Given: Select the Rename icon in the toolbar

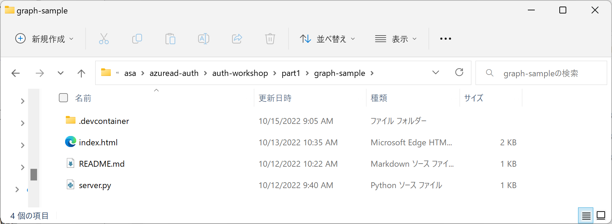Looking at the screenshot, I should (x=203, y=39).
